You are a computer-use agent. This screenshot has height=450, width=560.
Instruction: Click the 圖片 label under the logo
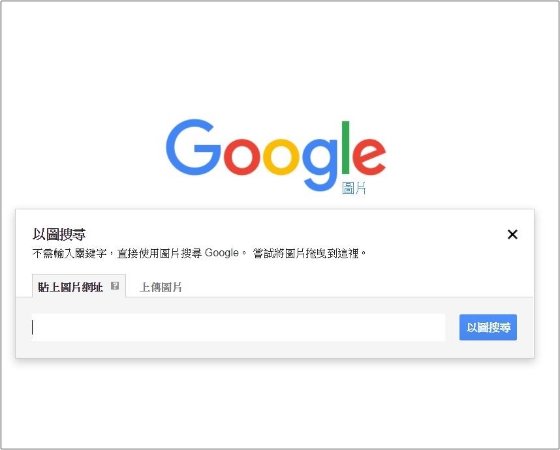click(x=354, y=188)
